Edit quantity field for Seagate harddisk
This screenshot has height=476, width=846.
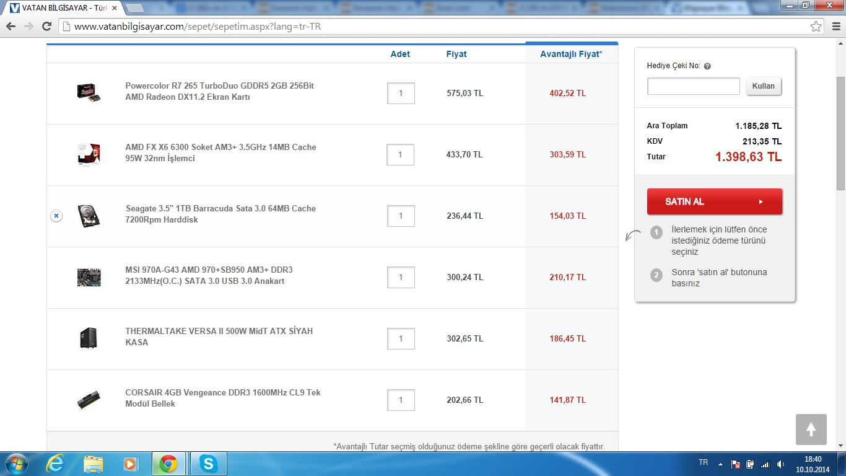pyautogui.click(x=401, y=216)
